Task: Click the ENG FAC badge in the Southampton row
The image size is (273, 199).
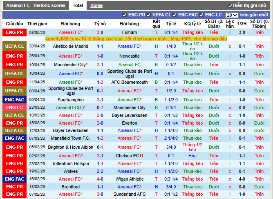Action: (x=14, y=100)
